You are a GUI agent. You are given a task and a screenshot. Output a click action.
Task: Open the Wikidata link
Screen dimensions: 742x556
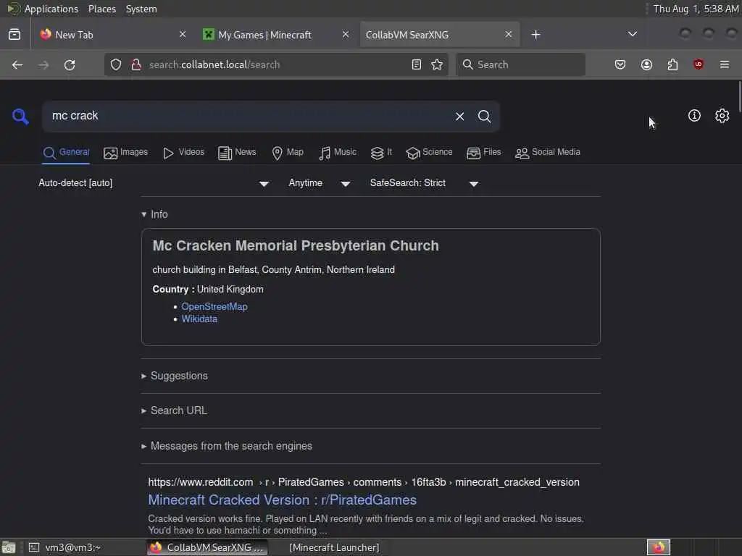[x=199, y=319]
